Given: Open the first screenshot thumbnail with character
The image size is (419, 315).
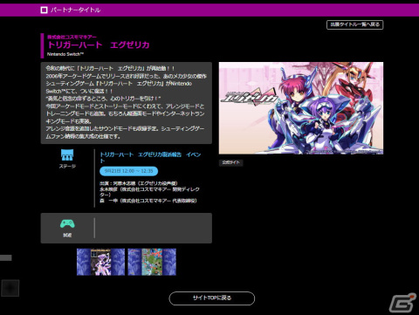Looking at the screenshot, I should pos(100,262).
